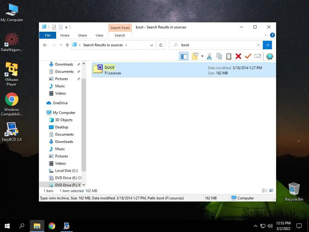Open address bar history dropdown
Viewport: 309px width, 232px height.
point(151,45)
